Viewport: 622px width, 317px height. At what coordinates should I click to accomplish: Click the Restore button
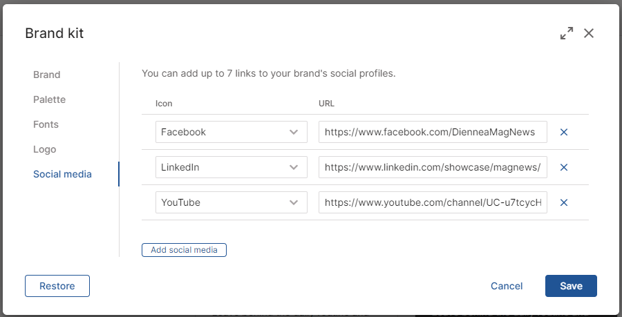point(57,286)
